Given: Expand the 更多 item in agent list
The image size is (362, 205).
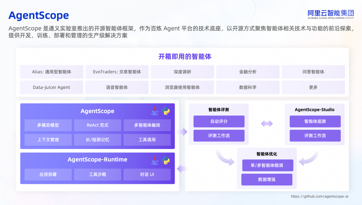Looking at the screenshot, I should pyautogui.click(x=313, y=87).
